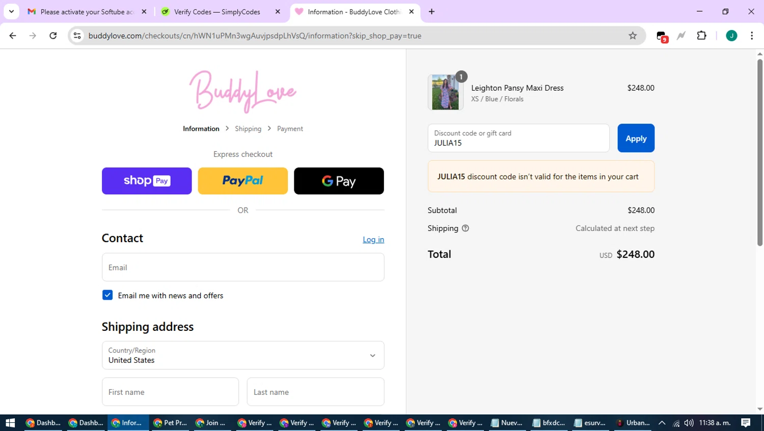The image size is (764, 431).
Task: Open a new browser tab
Action: 431,12
